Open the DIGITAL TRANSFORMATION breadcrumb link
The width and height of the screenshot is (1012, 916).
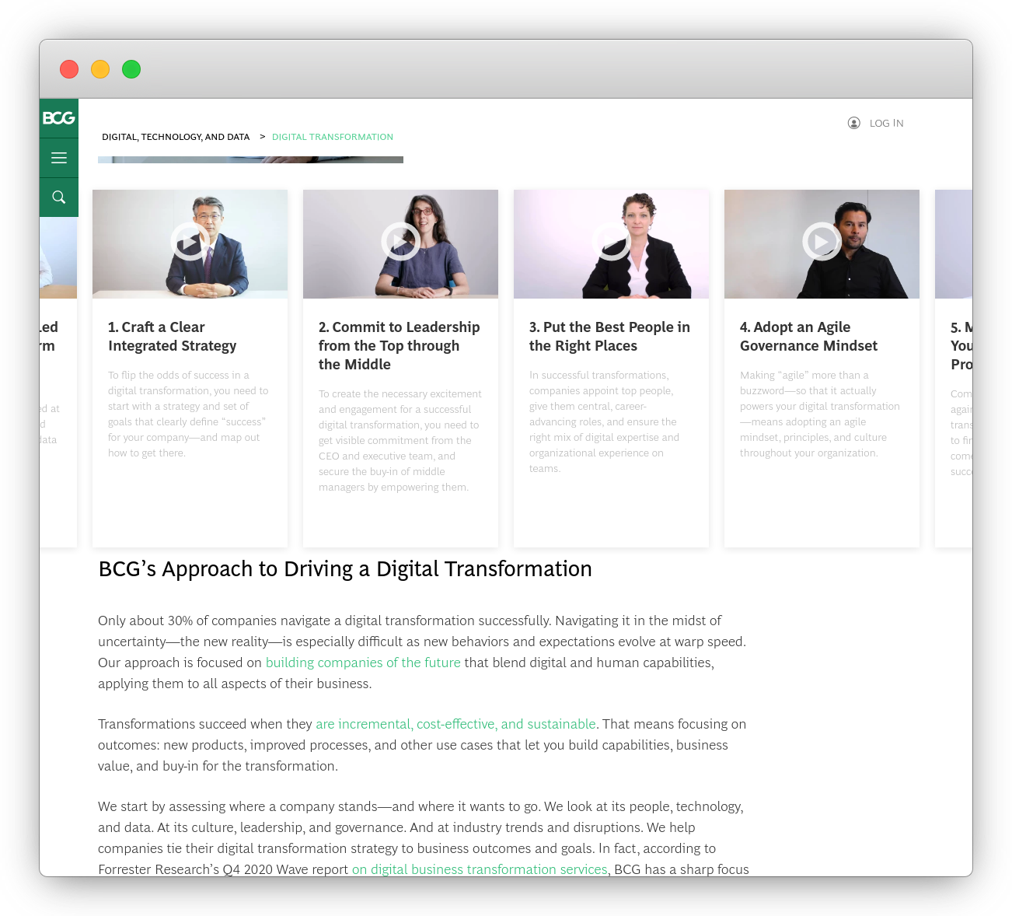tap(333, 137)
